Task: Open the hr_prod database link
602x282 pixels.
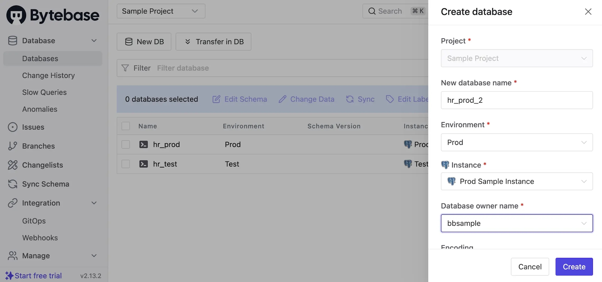Action: pos(166,144)
